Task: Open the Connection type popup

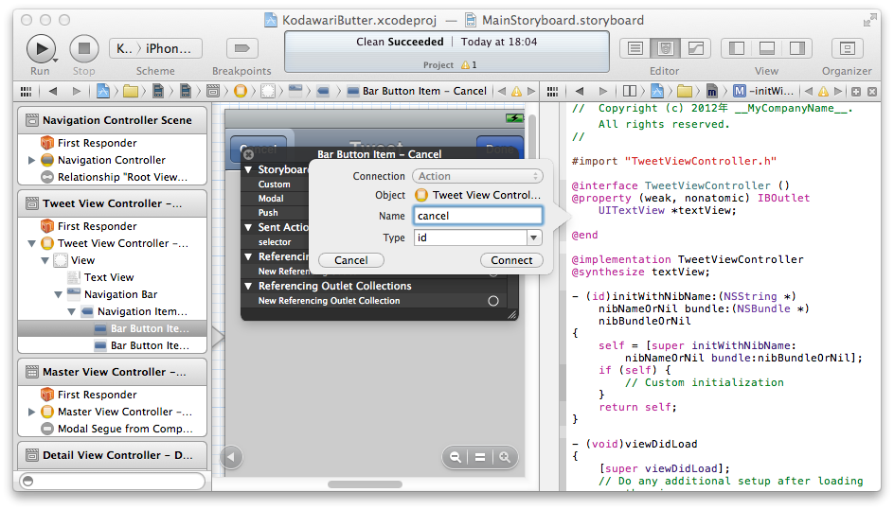Action: 478,177
